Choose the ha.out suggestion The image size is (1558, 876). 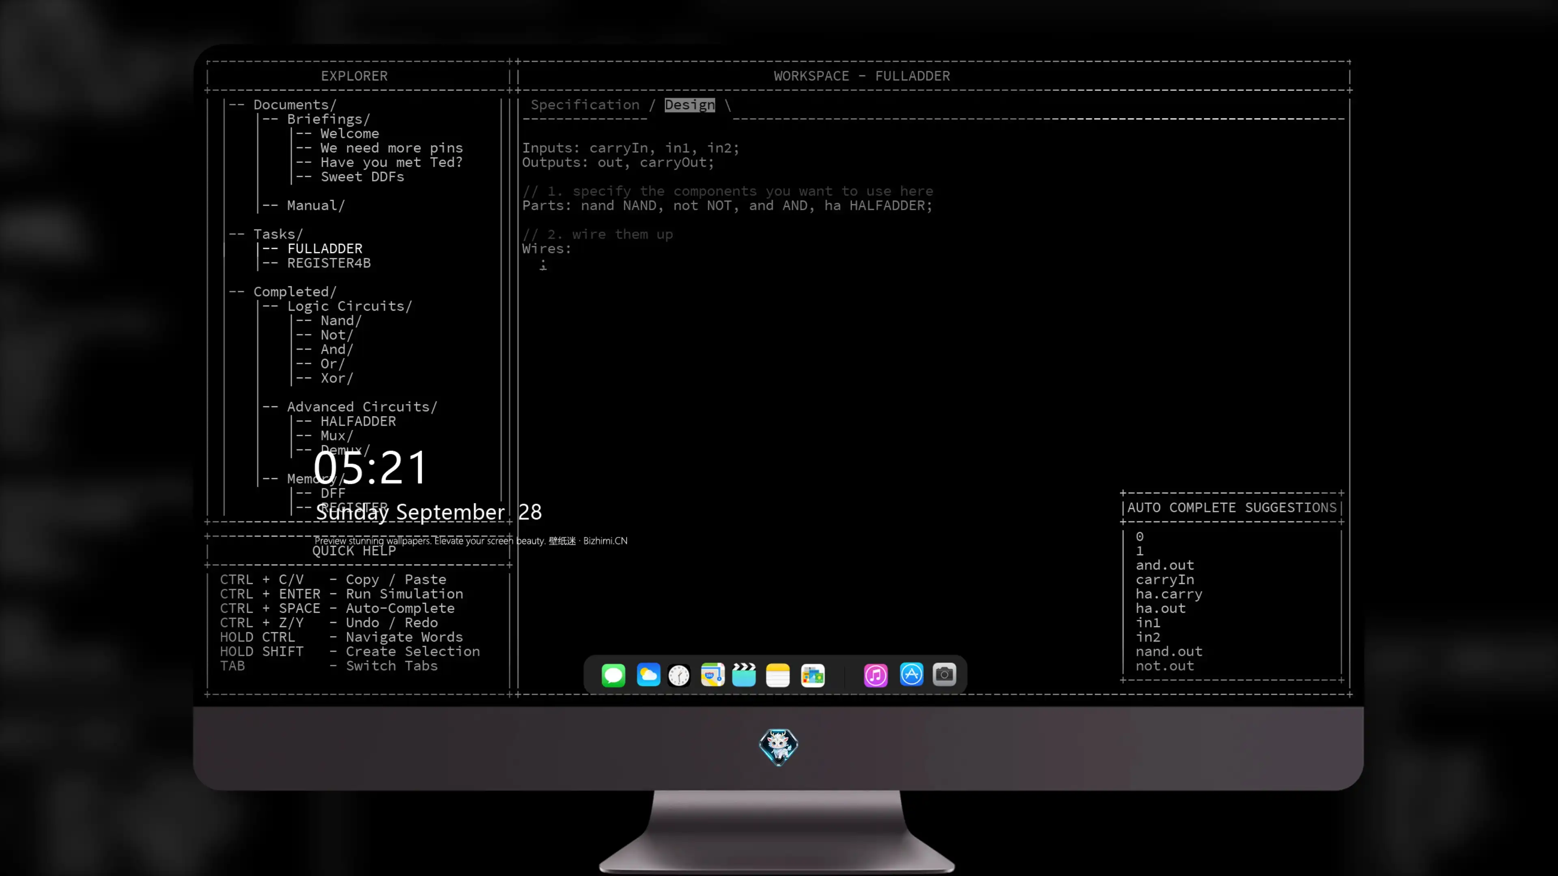1161,608
